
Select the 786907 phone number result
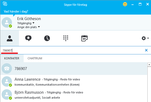(x=74, y=68)
